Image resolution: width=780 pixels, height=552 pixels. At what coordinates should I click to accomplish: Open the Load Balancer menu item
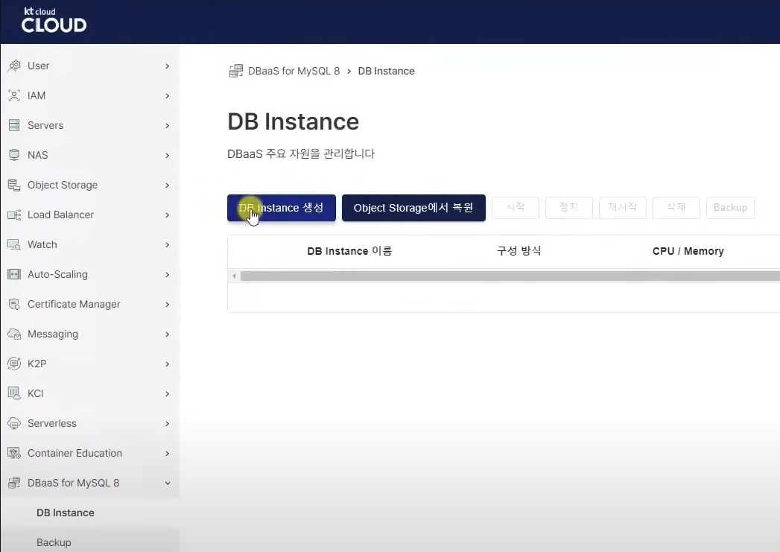(90, 215)
